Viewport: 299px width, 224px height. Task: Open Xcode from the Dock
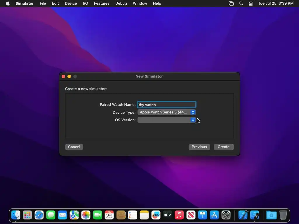click(x=243, y=215)
